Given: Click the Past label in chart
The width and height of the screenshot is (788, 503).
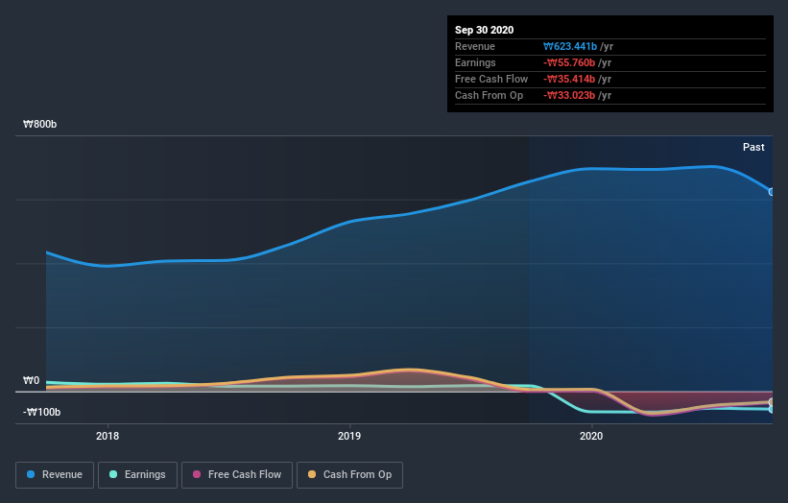Looking at the screenshot, I should tap(753, 147).
